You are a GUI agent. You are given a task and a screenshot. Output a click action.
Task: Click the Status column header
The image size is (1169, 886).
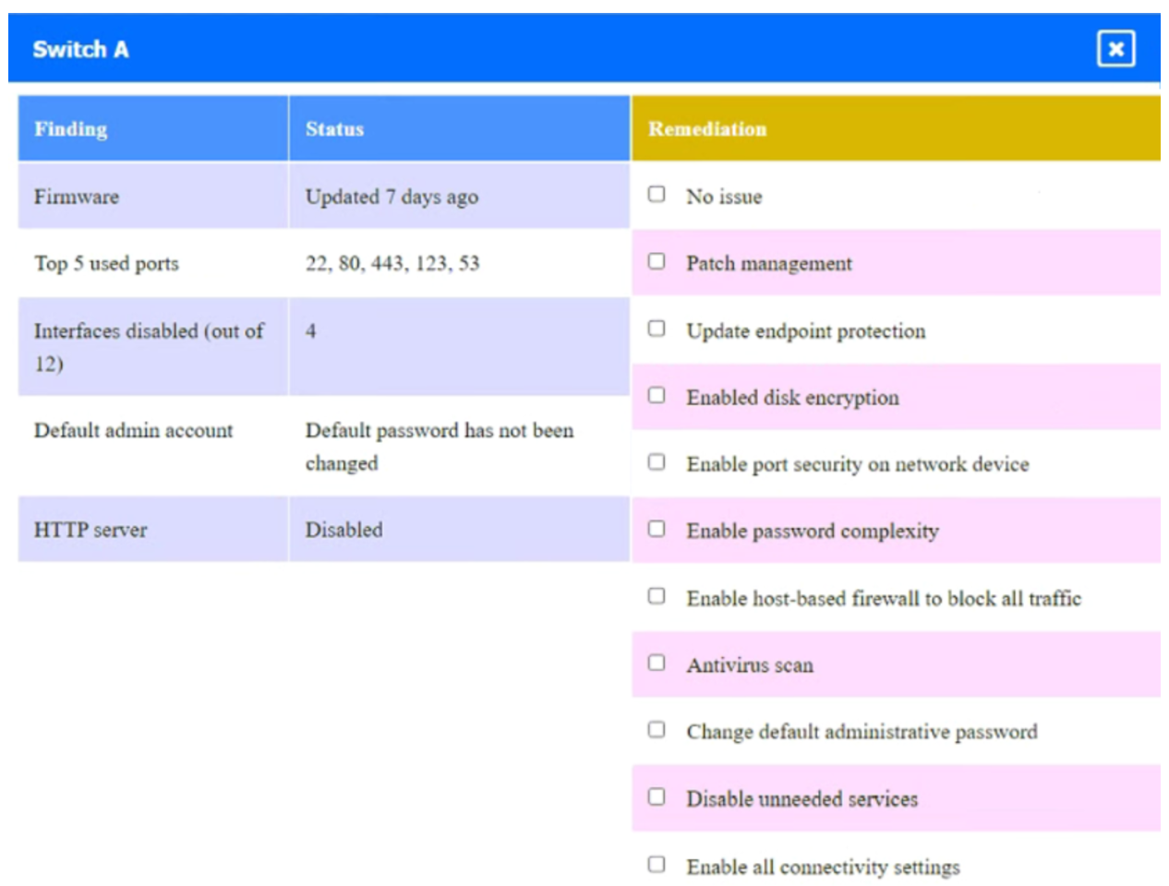[334, 129]
